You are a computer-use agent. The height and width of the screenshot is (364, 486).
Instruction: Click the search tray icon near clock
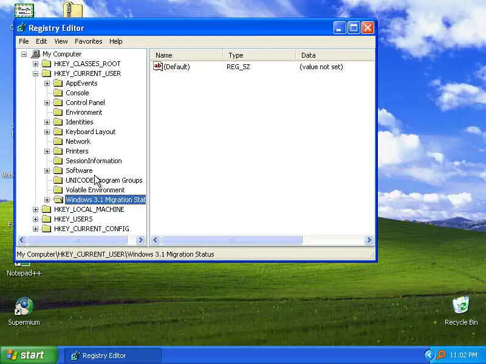tap(441, 355)
